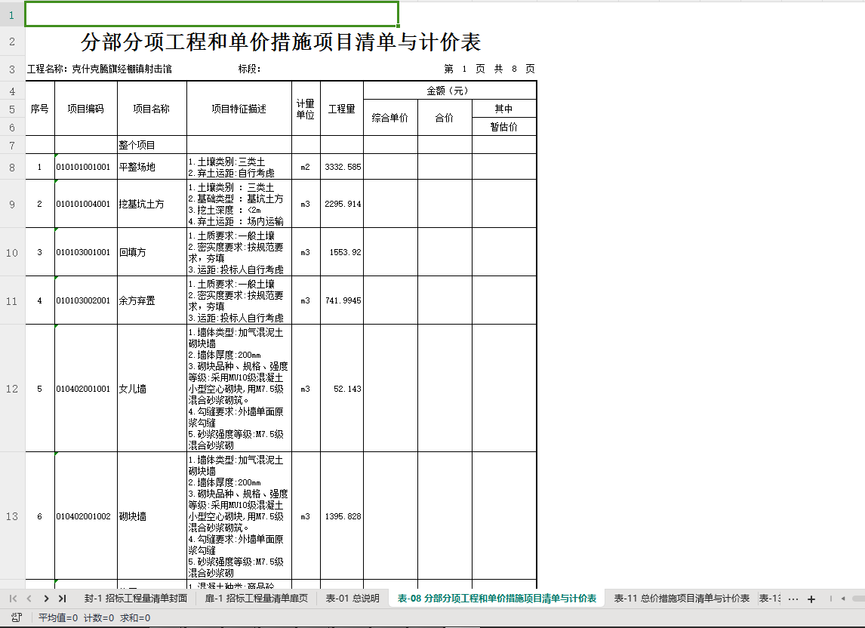Jump to the last sheet using the navigation arrow
865x628 pixels.
pos(63,599)
